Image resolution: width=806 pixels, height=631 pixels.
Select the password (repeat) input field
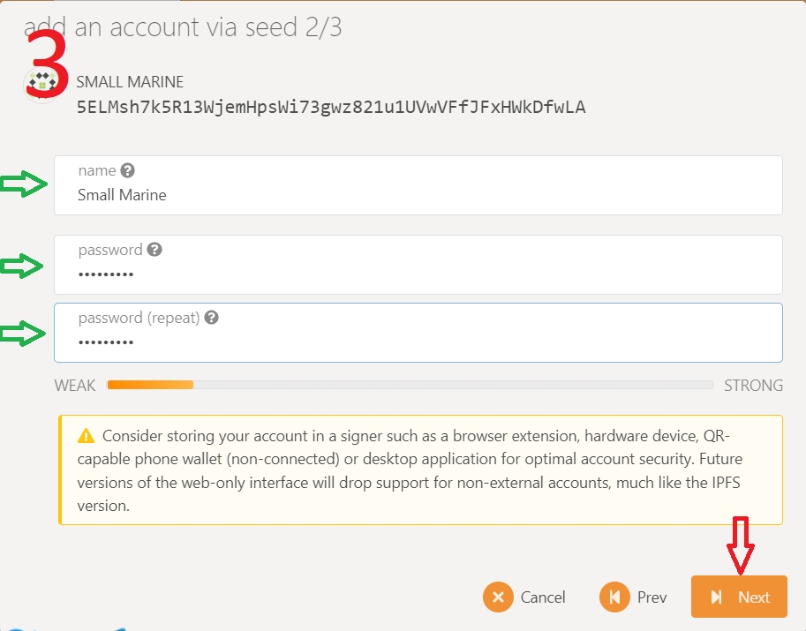(418, 342)
